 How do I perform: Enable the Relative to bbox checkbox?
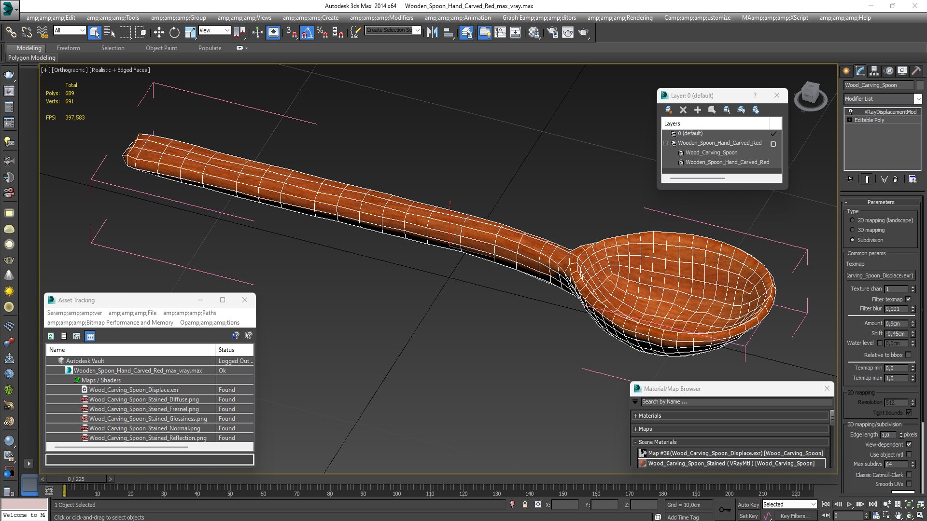908,355
